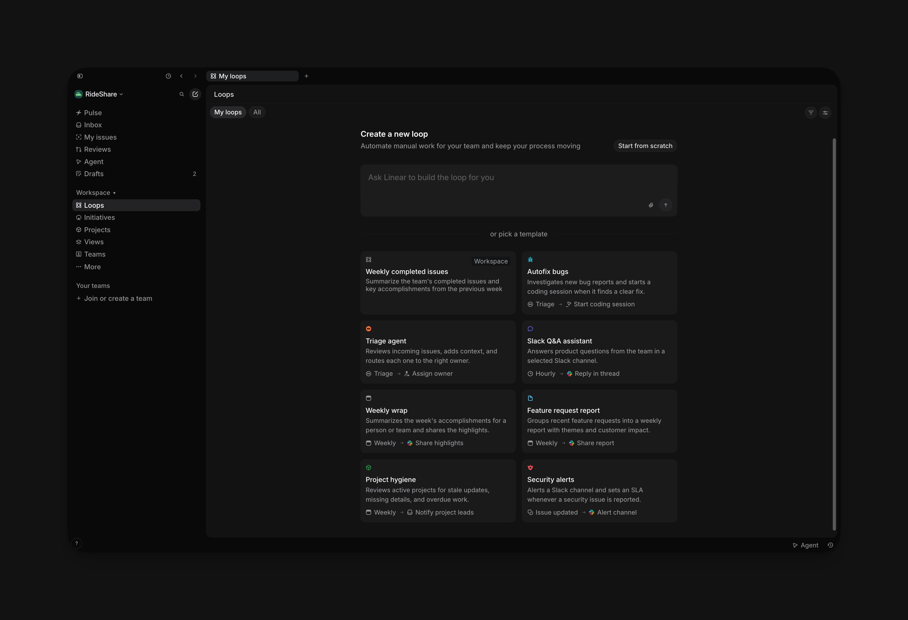Click Start from scratch button
Screen dimensions: 908x620
tap(645, 146)
